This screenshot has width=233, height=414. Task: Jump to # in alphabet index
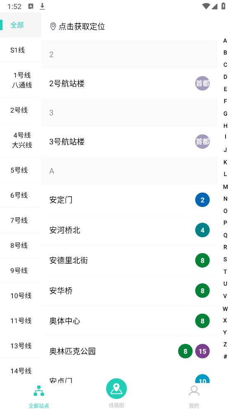point(225,356)
